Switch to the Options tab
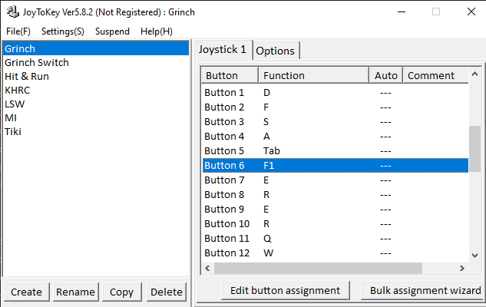The height and width of the screenshot is (307, 486). (276, 51)
